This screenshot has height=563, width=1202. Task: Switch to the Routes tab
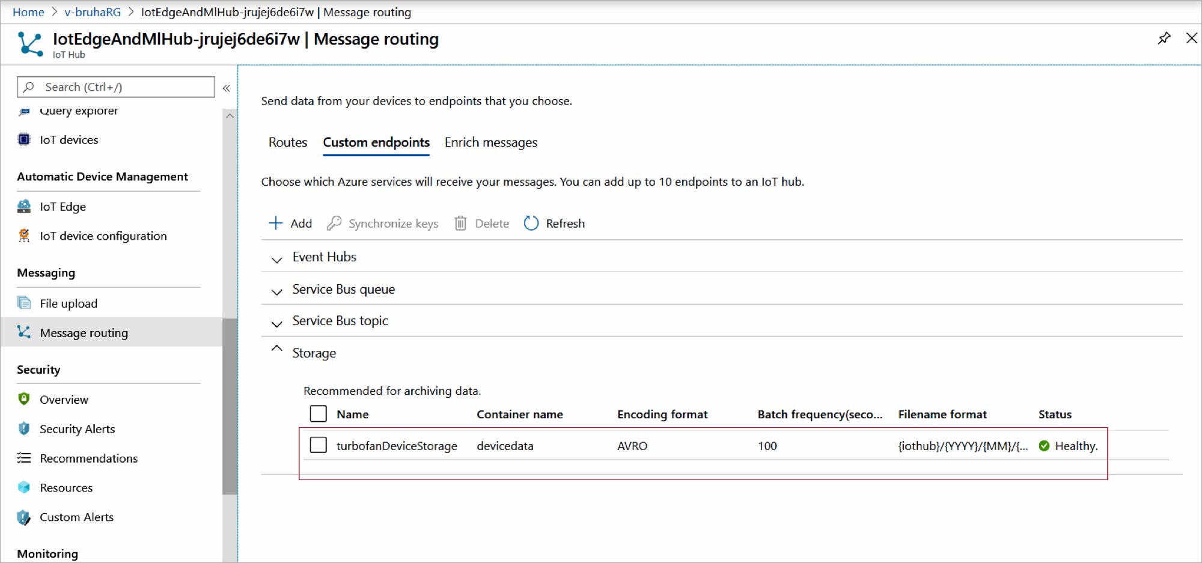[x=288, y=142]
